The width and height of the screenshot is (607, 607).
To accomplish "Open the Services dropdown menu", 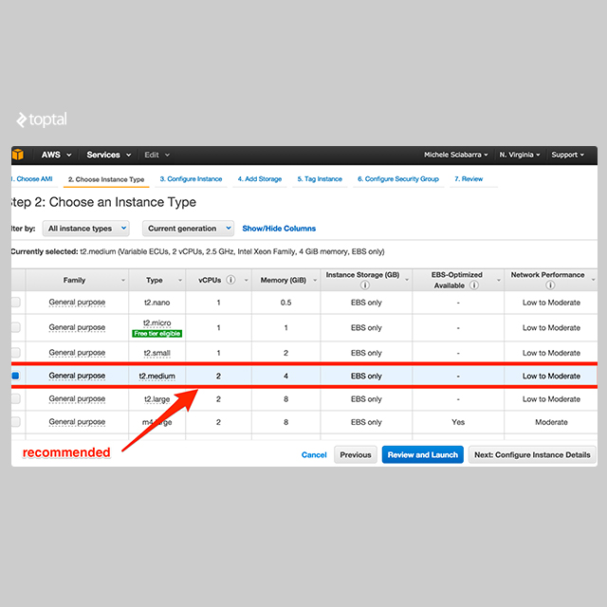I will (109, 155).
